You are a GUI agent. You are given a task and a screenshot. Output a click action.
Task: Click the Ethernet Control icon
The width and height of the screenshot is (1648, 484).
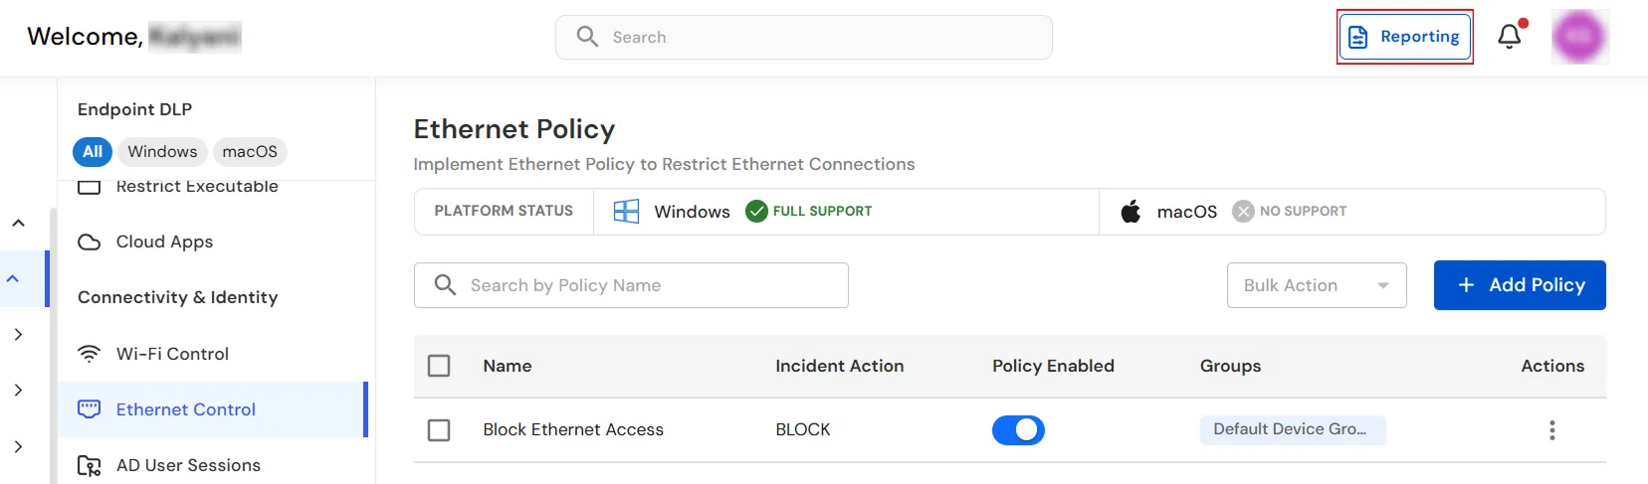coord(90,409)
